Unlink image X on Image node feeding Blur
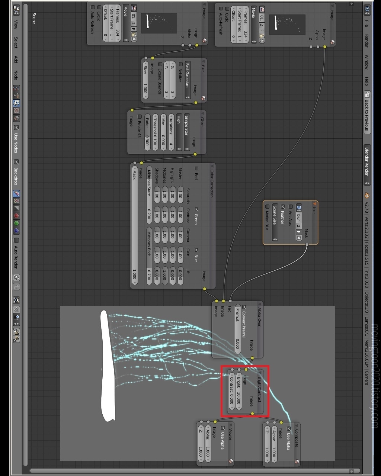The height and width of the screenshot is (476, 381). [134, 39]
